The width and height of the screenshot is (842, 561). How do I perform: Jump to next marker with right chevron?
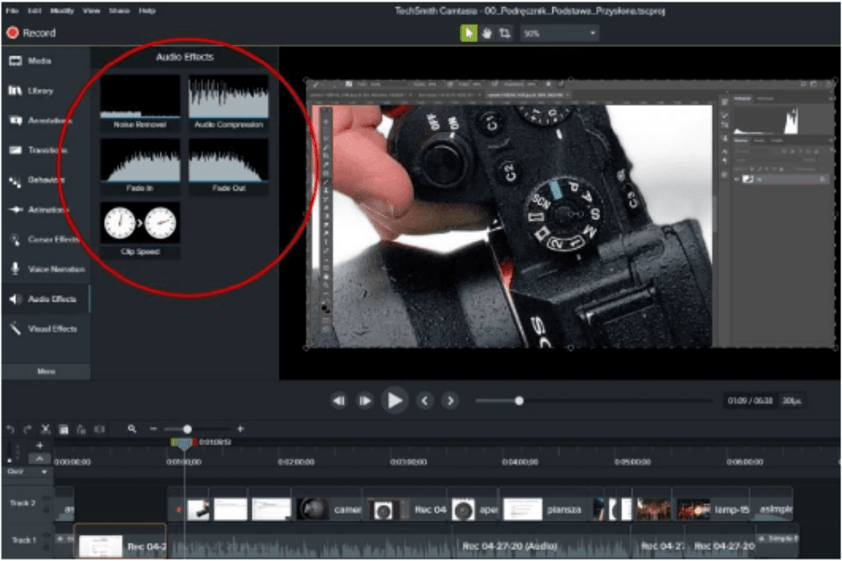(450, 401)
